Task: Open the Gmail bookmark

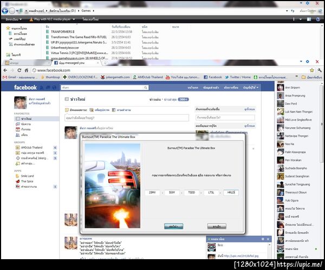Action: pos(19,77)
